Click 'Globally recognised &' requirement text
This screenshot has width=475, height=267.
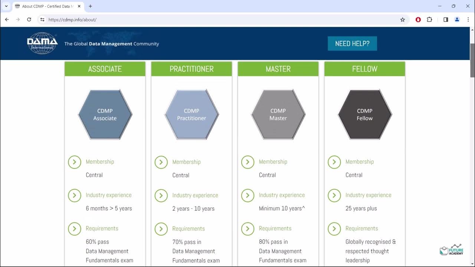371,242
